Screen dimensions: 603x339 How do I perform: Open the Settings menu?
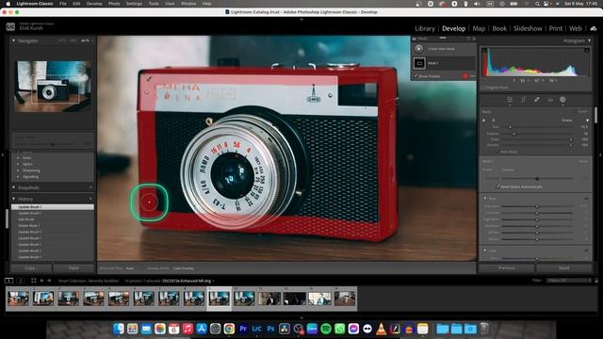(134, 4)
